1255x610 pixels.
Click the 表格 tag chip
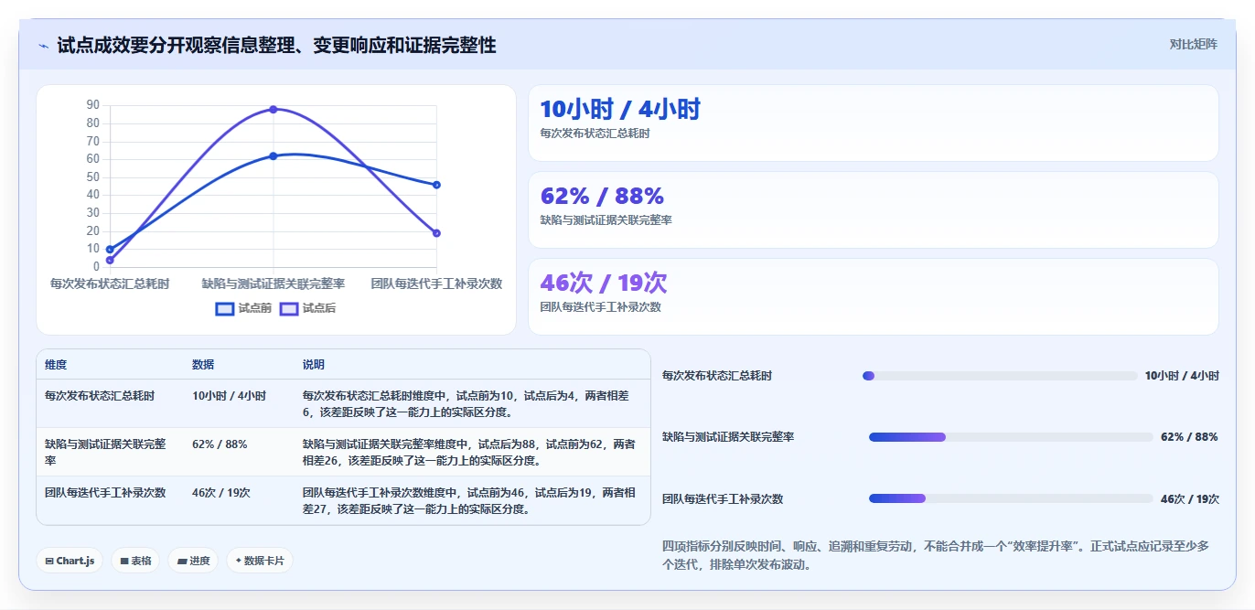pyautogui.click(x=135, y=561)
